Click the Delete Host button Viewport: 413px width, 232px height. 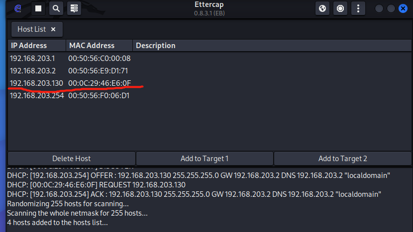pyautogui.click(x=71, y=159)
